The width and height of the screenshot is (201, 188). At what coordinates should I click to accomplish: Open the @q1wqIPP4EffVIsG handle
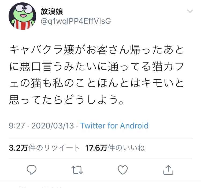[76, 21]
